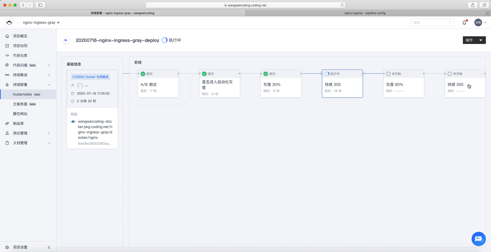Open the wangweicoding-docker nginx artifact link
491x252 pixels.
coord(95,129)
